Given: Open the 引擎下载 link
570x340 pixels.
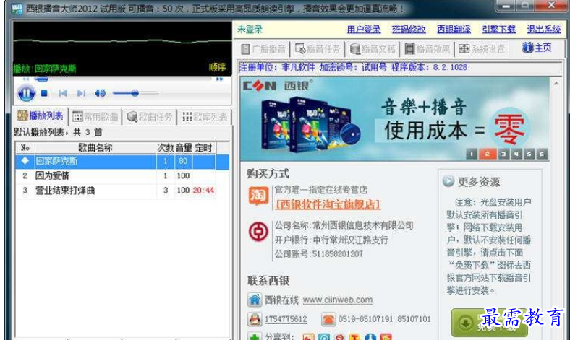Looking at the screenshot, I should tap(499, 30).
